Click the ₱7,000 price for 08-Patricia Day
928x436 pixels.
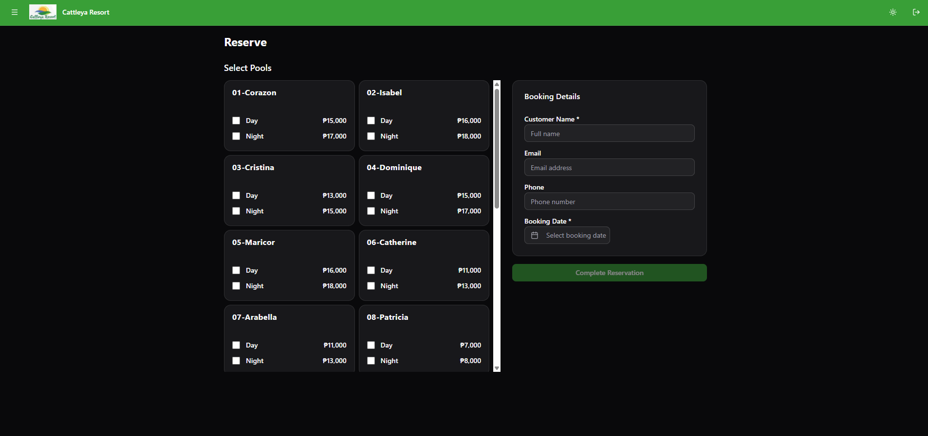[x=470, y=345]
